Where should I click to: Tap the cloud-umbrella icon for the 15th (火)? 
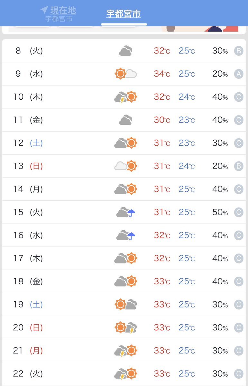point(126,212)
